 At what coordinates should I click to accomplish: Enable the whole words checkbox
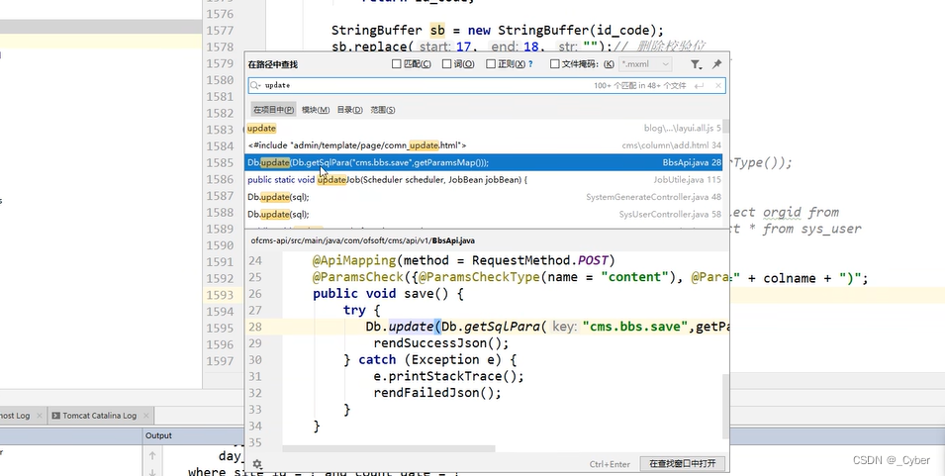(446, 64)
